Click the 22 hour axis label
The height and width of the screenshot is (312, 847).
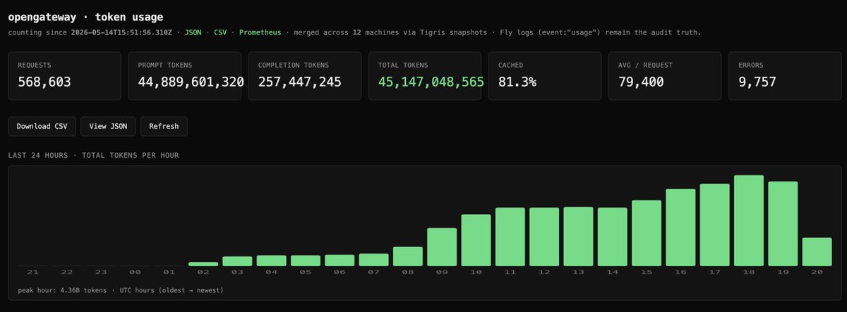[67, 273]
